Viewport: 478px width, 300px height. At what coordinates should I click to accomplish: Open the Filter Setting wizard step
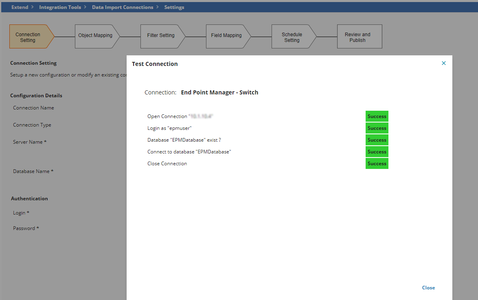point(161,36)
